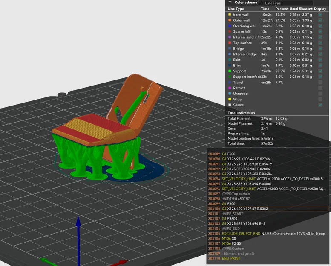Click the Total estimation heading
This screenshot has height=266, width=331.
pyautogui.click(x=241, y=113)
